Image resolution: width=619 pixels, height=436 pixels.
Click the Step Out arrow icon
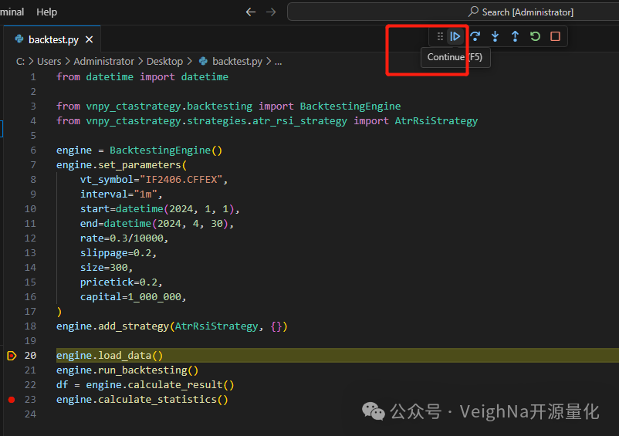[515, 36]
